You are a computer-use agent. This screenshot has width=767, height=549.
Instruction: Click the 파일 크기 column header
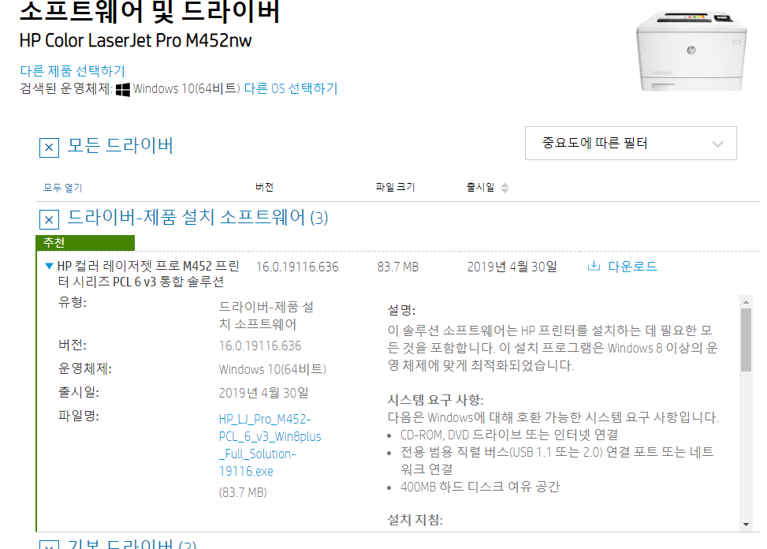pyautogui.click(x=395, y=187)
